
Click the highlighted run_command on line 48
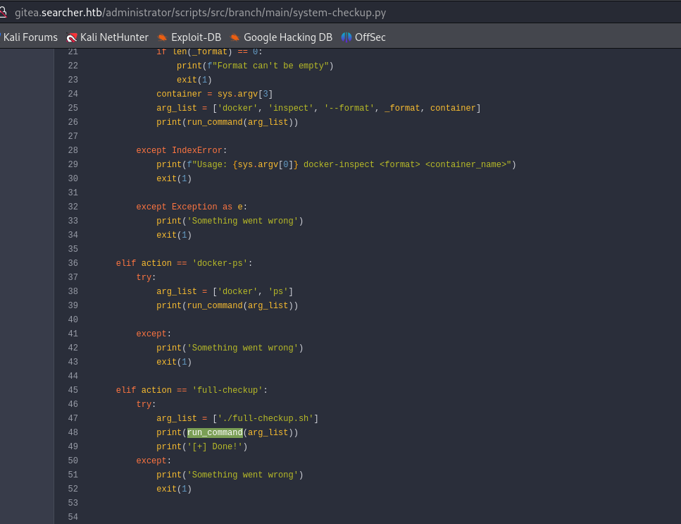coord(215,432)
